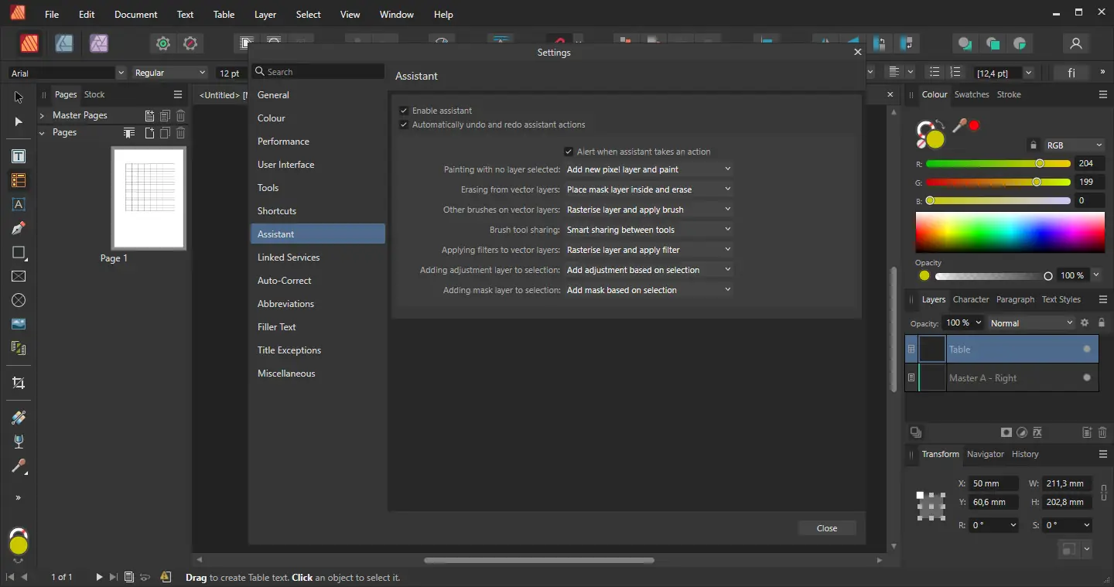This screenshot has height=587, width=1114.
Task: Delete the selected layer with trash icon
Action: click(x=1102, y=433)
